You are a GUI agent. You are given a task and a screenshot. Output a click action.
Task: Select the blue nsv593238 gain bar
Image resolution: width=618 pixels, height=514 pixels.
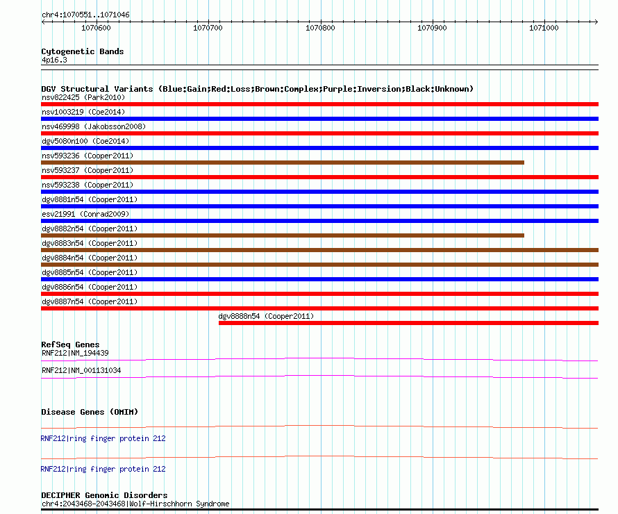pos(319,192)
